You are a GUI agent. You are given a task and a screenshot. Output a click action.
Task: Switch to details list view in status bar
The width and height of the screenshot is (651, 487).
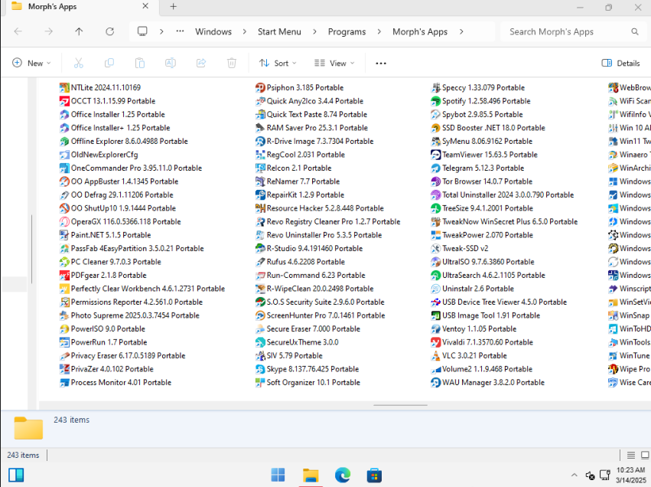pos(631,455)
